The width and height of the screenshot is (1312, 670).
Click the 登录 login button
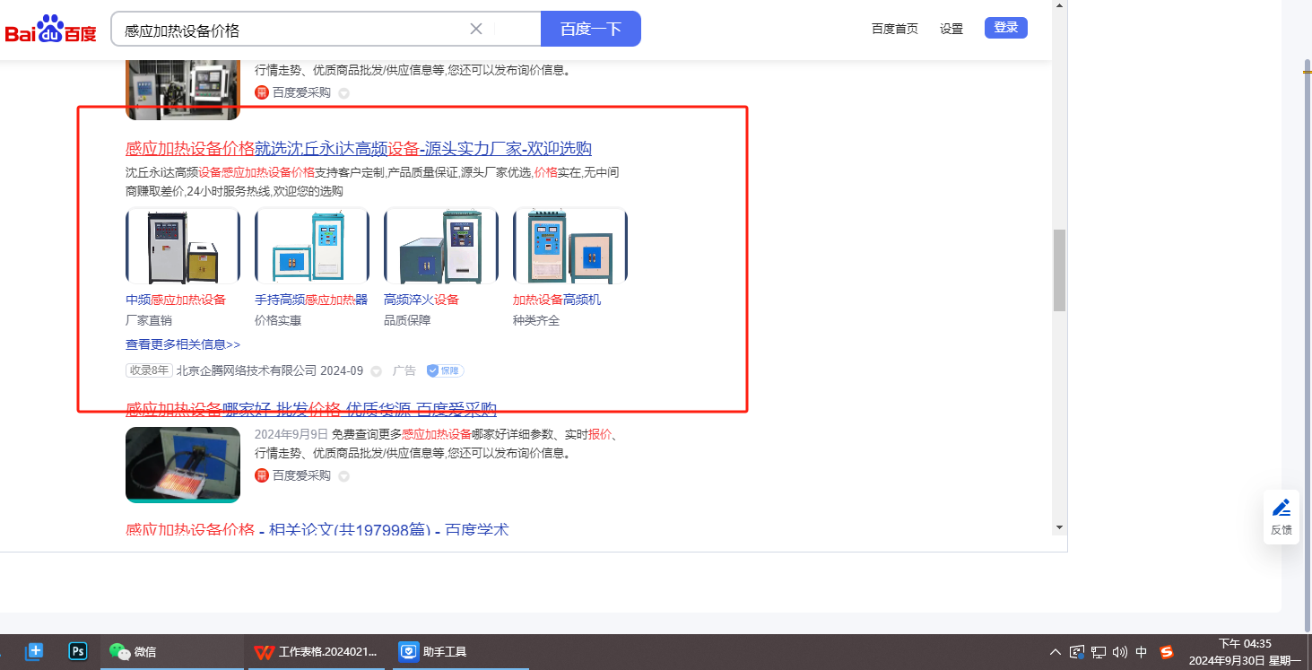point(1005,28)
